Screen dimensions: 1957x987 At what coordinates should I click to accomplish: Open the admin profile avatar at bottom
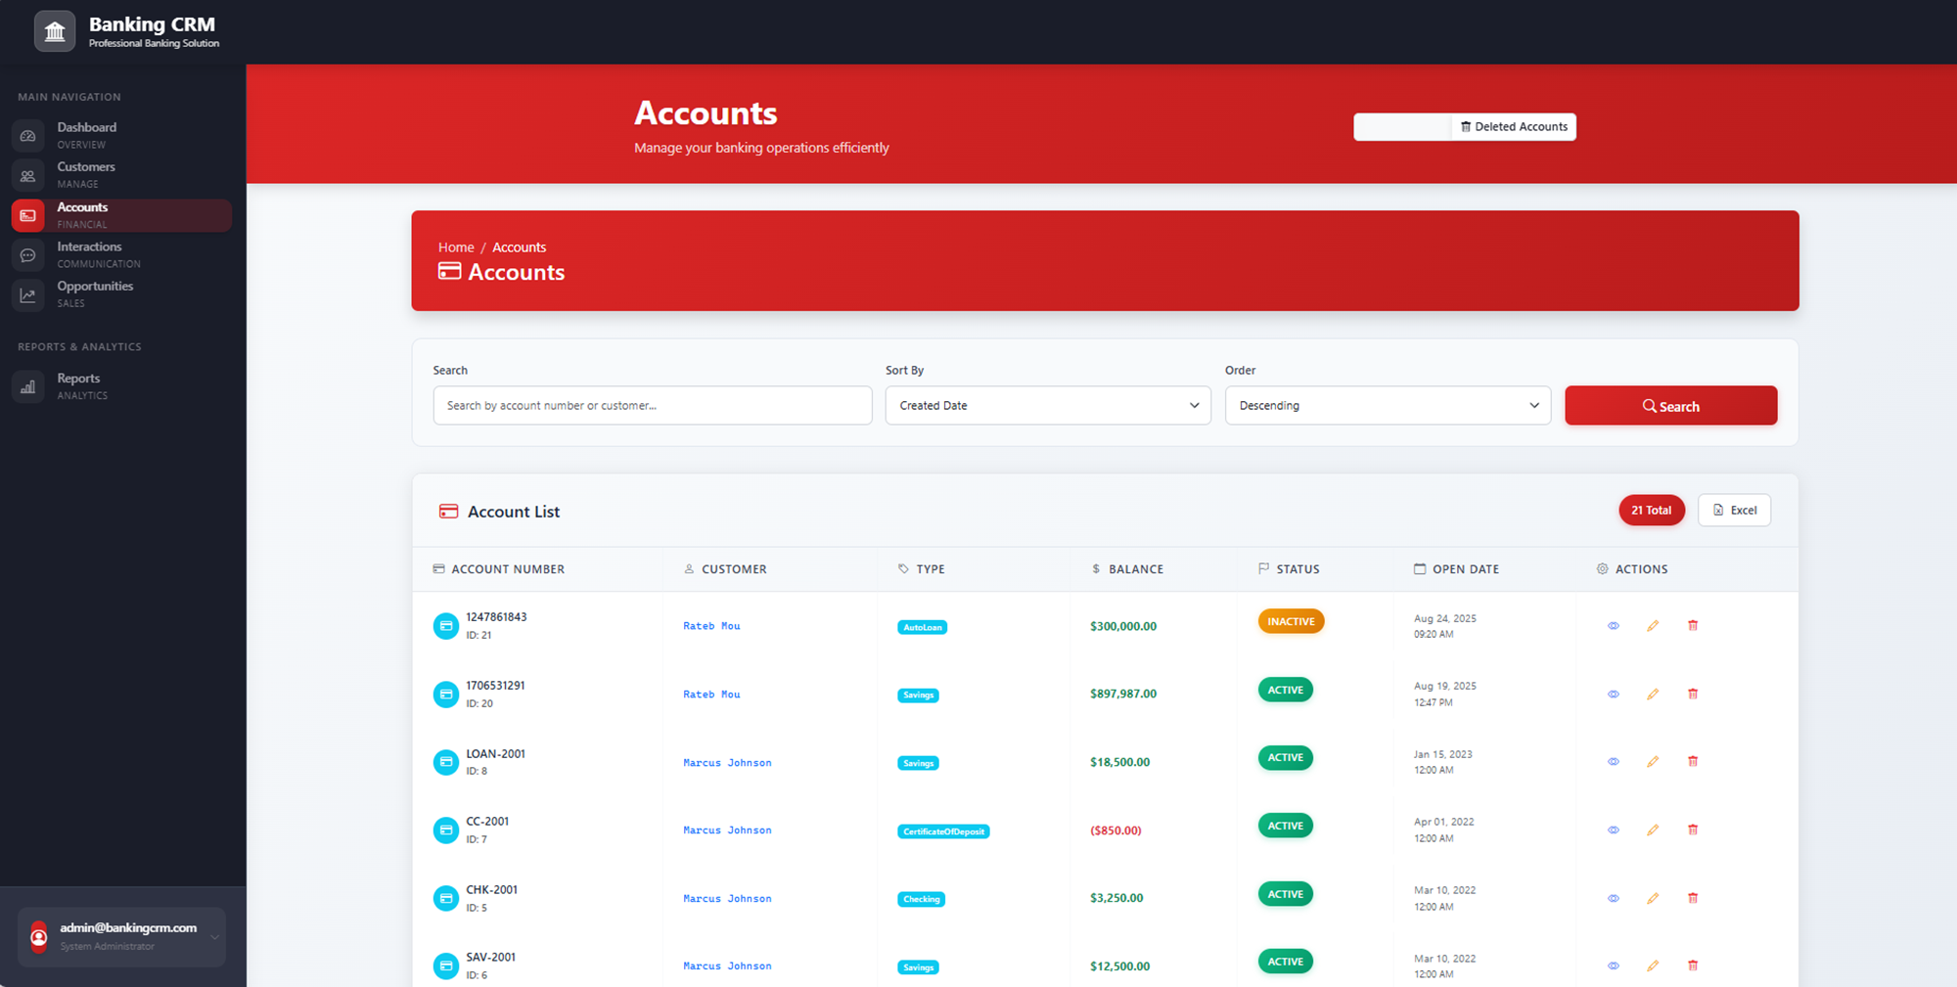[x=39, y=936]
